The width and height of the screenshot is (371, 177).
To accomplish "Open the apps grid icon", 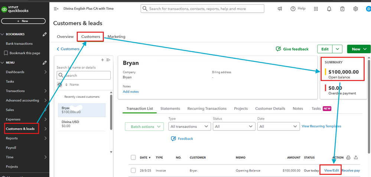I will tap(316, 9).
